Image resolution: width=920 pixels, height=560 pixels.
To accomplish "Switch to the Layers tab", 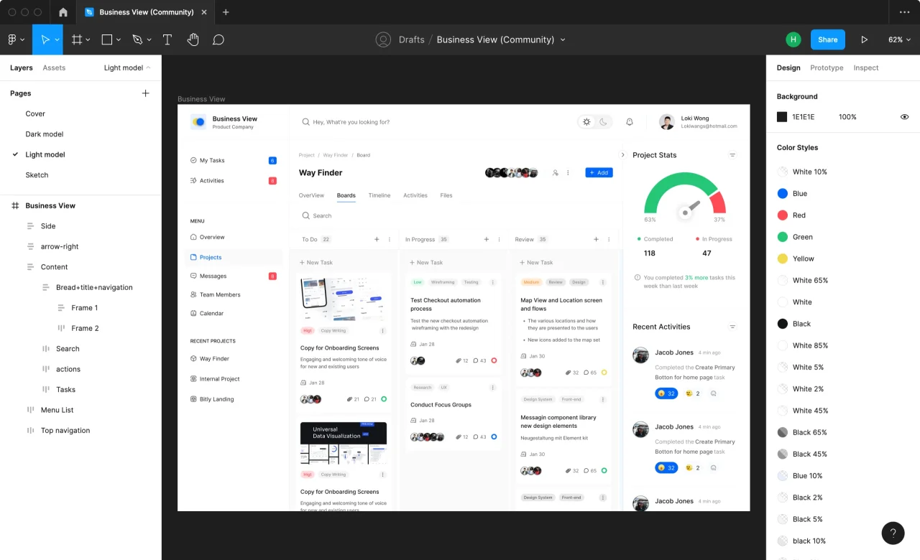I will 22,67.
